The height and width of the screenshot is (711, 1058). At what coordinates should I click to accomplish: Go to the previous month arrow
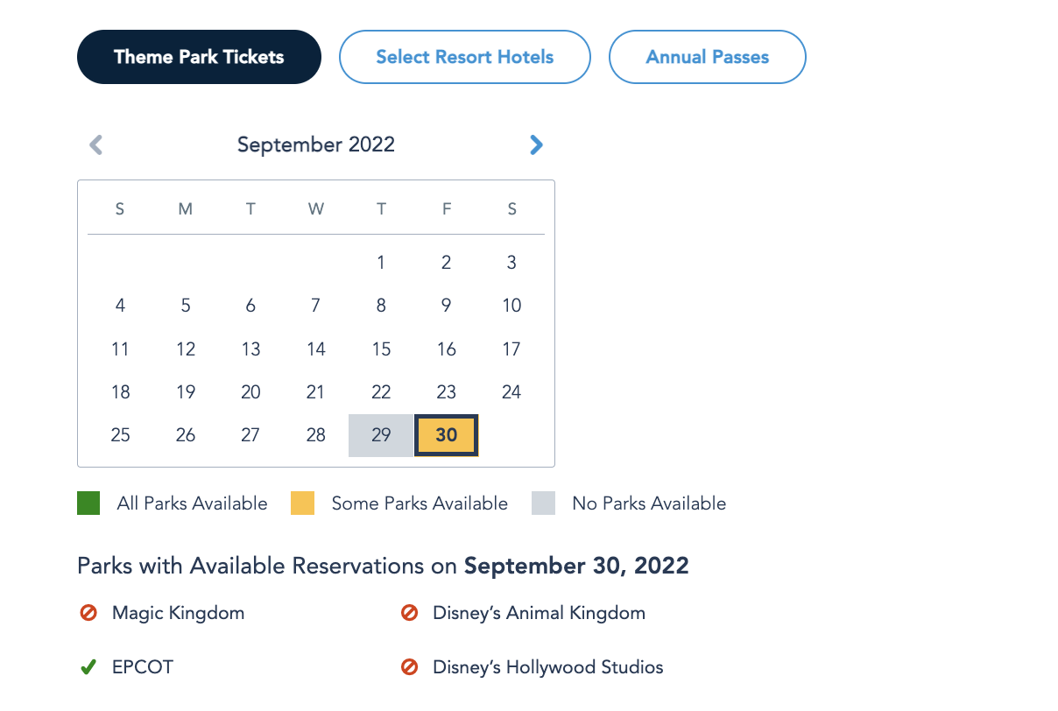(96, 144)
